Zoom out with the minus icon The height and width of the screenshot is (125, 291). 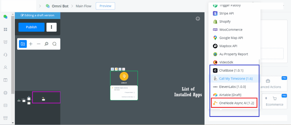39,44
